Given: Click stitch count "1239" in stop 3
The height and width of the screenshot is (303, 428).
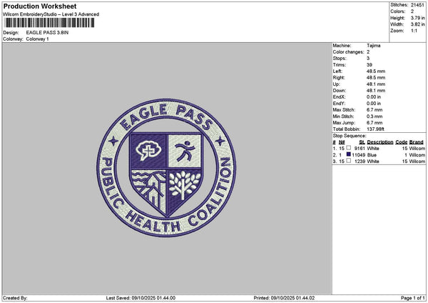Looking at the screenshot, I should point(360,162).
